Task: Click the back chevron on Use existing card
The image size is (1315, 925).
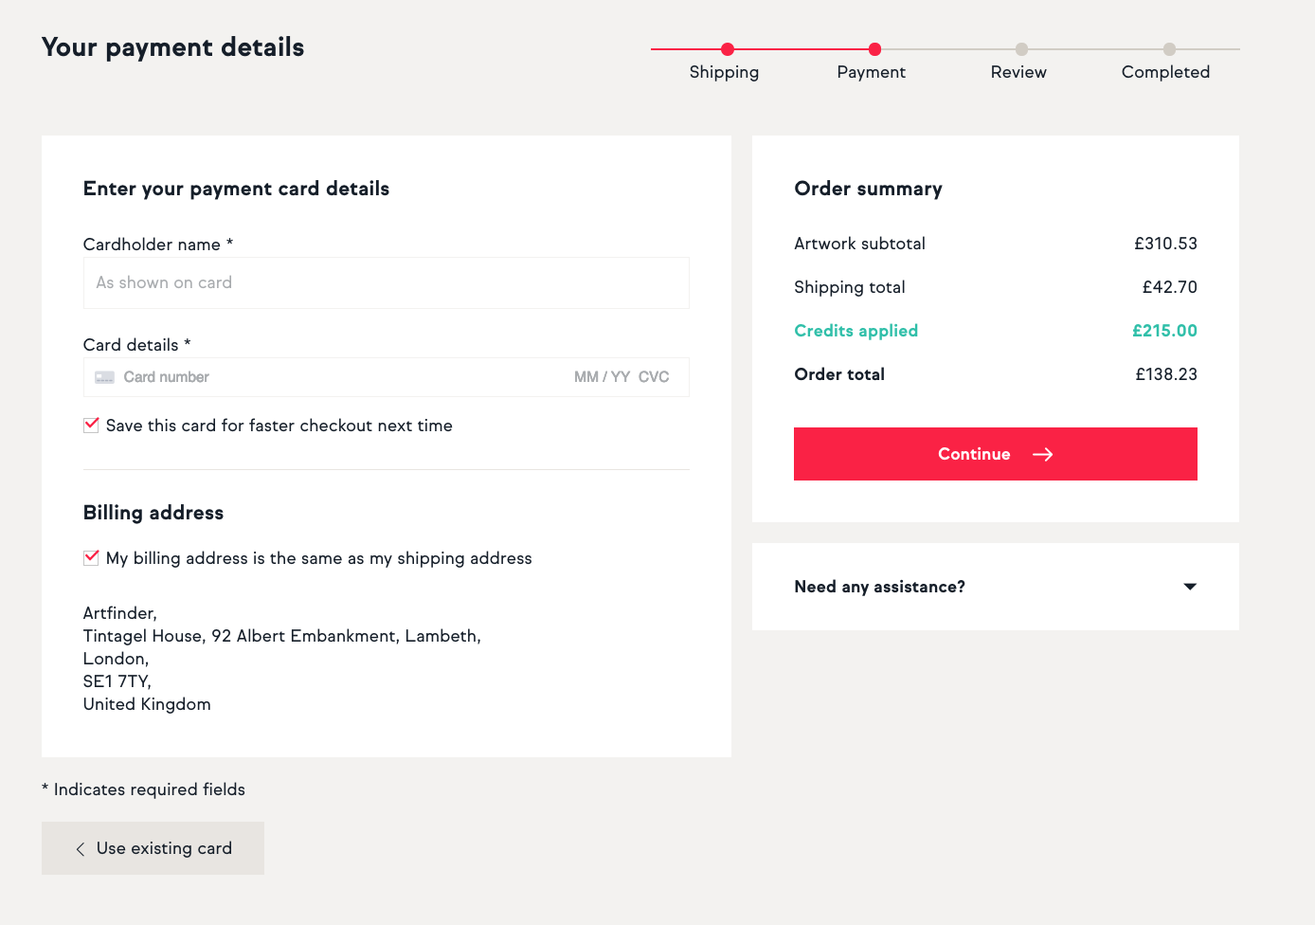Action: pos(81,849)
